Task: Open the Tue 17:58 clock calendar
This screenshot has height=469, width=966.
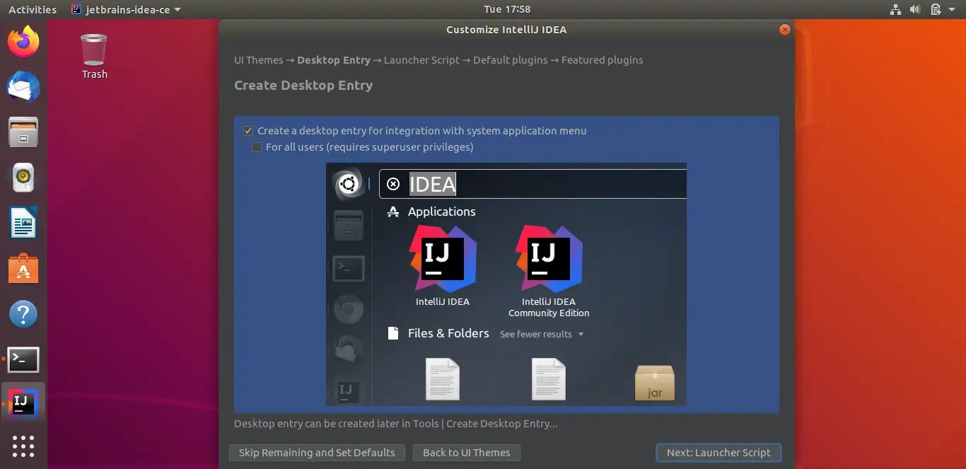Action: (x=507, y=9)
